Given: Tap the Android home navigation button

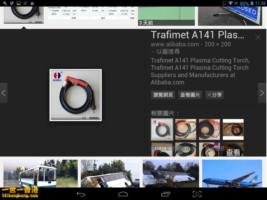Looking at the screenshot, I should [x=123, y=194].
